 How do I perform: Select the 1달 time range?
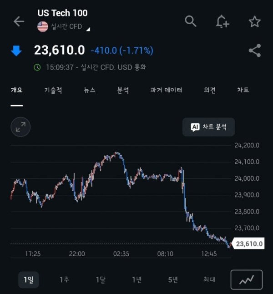tap(101, 279)
